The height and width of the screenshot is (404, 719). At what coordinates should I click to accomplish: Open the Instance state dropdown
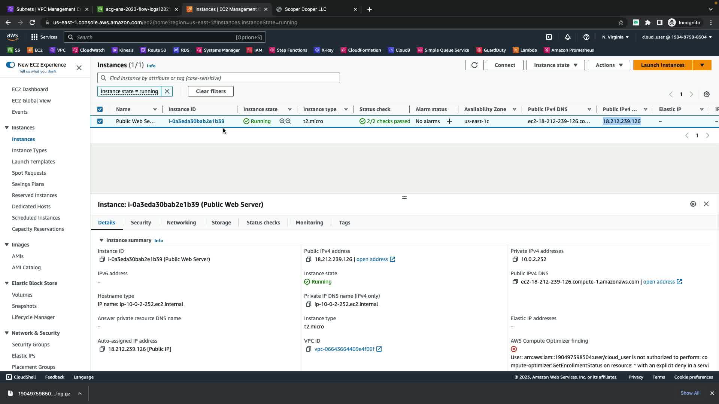555,65
